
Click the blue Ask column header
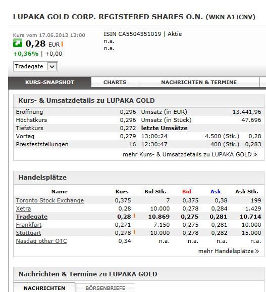216,192
